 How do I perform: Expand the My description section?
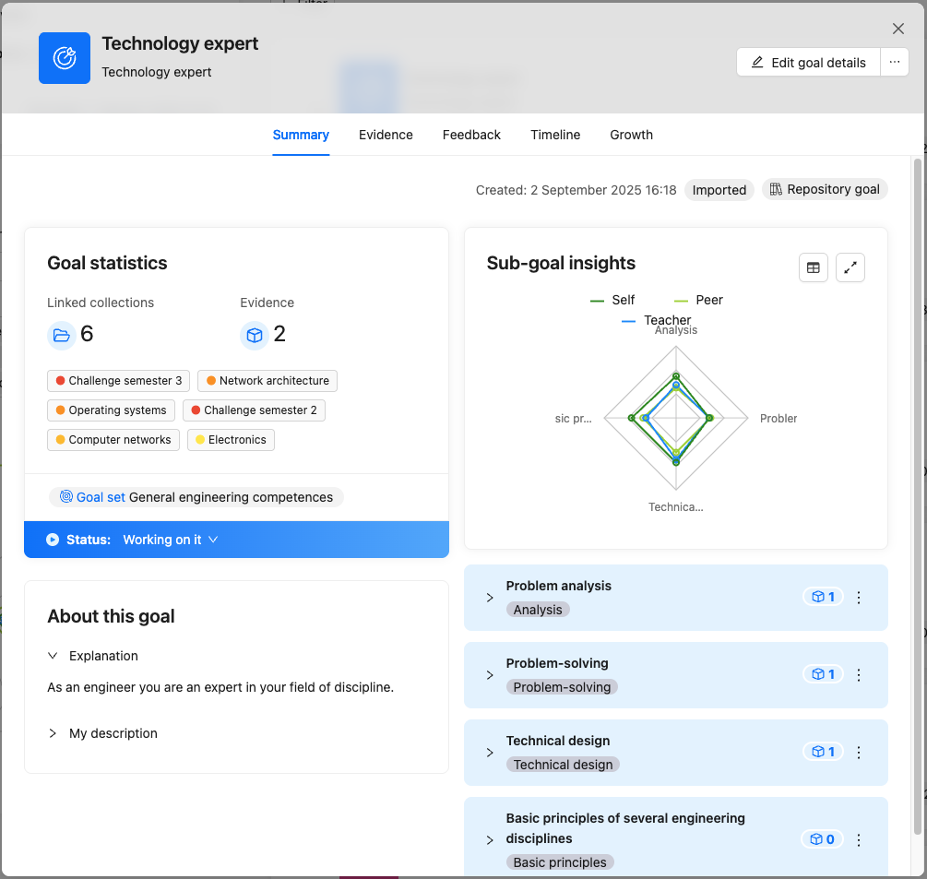coord(53,733)
